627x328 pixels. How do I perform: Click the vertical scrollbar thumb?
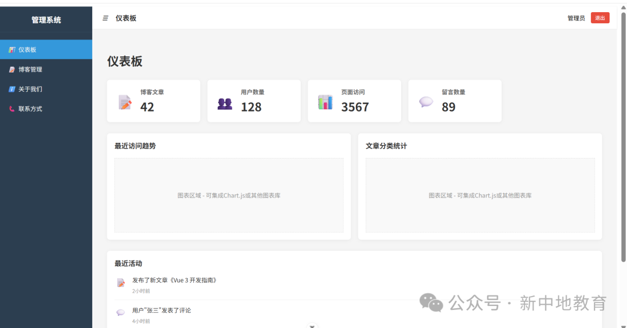(x=624, y=137)
